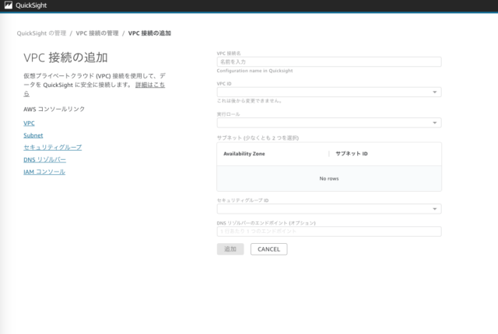Click the Availability Zone column header
Image resolution: width=498 pixels, height=334 pixels.
pos(244,154)
